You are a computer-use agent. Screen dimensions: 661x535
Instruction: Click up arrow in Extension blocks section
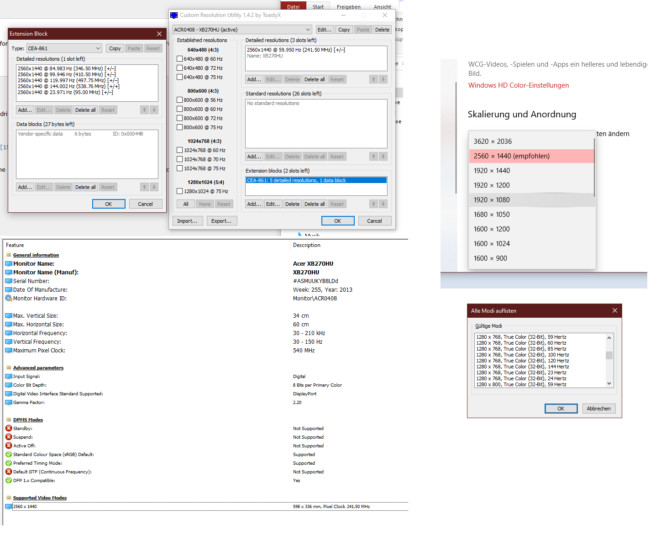click(373, 204)
